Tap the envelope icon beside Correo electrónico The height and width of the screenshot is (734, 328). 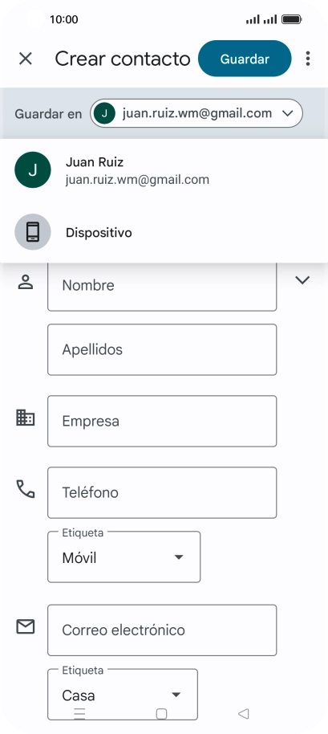pos(25,626)
